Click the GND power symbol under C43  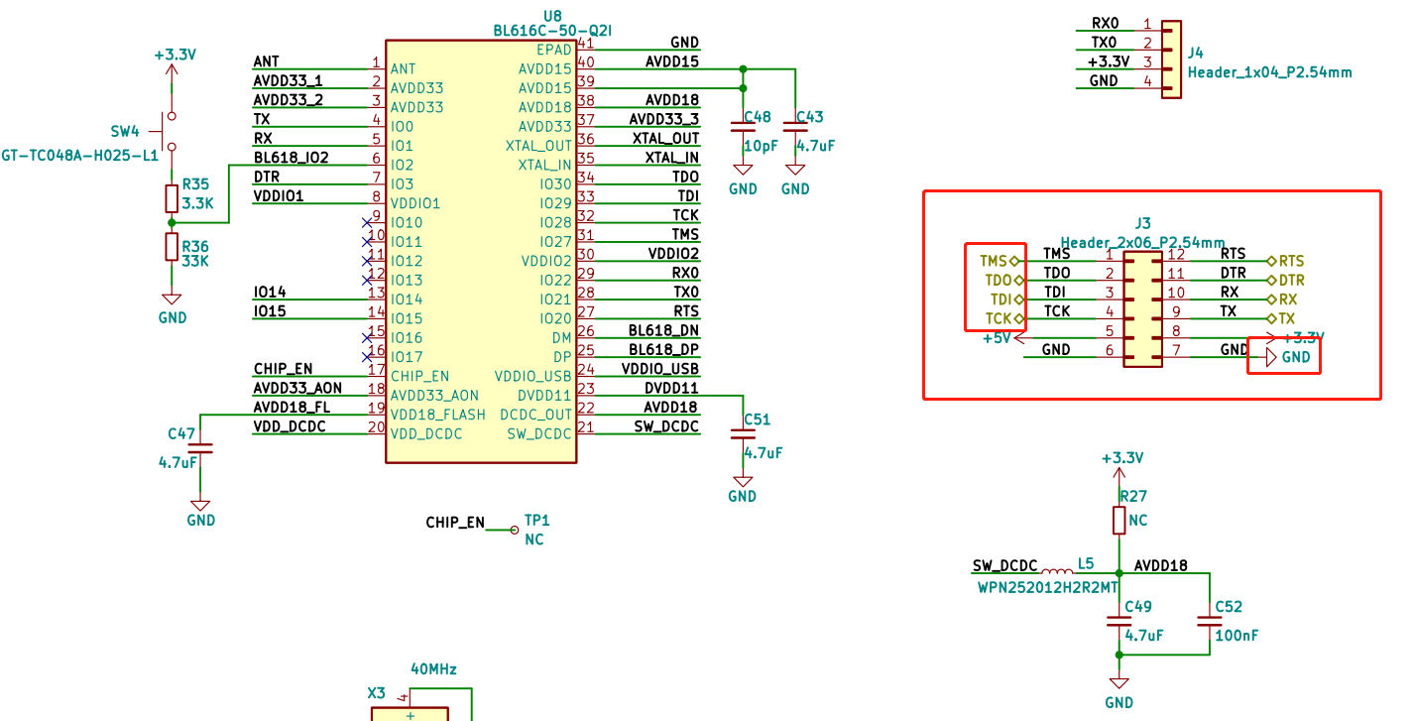pyautogui.click(x=795, y=171)
